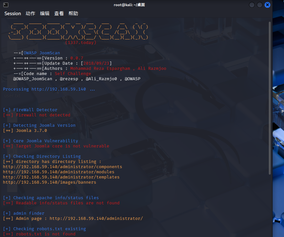This screenshot has height=237, width=284.
Task: Click 'FireWall Detector' heading line
Action: point(30,110)
